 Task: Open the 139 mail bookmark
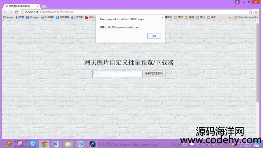point(47,17)
